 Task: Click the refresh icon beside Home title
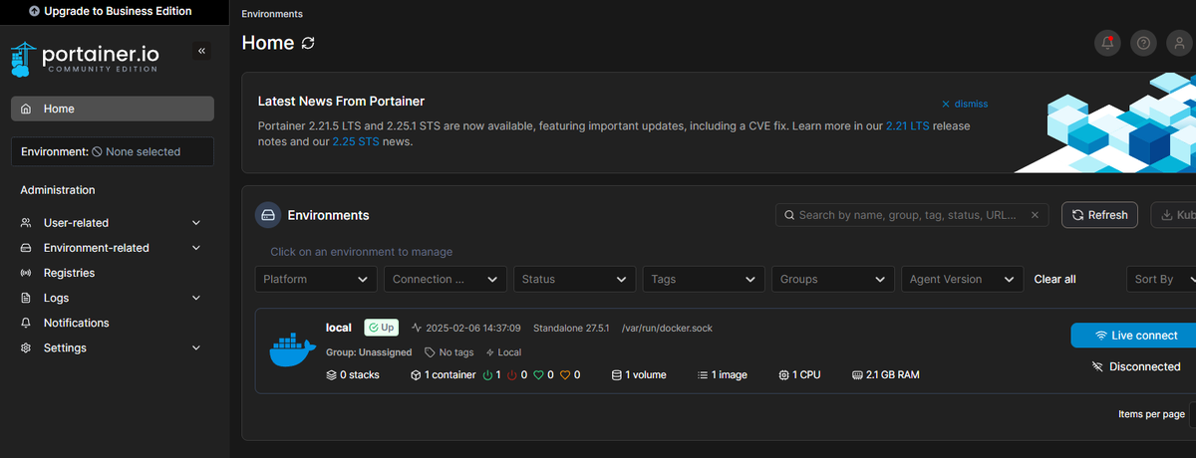(308, 43)
